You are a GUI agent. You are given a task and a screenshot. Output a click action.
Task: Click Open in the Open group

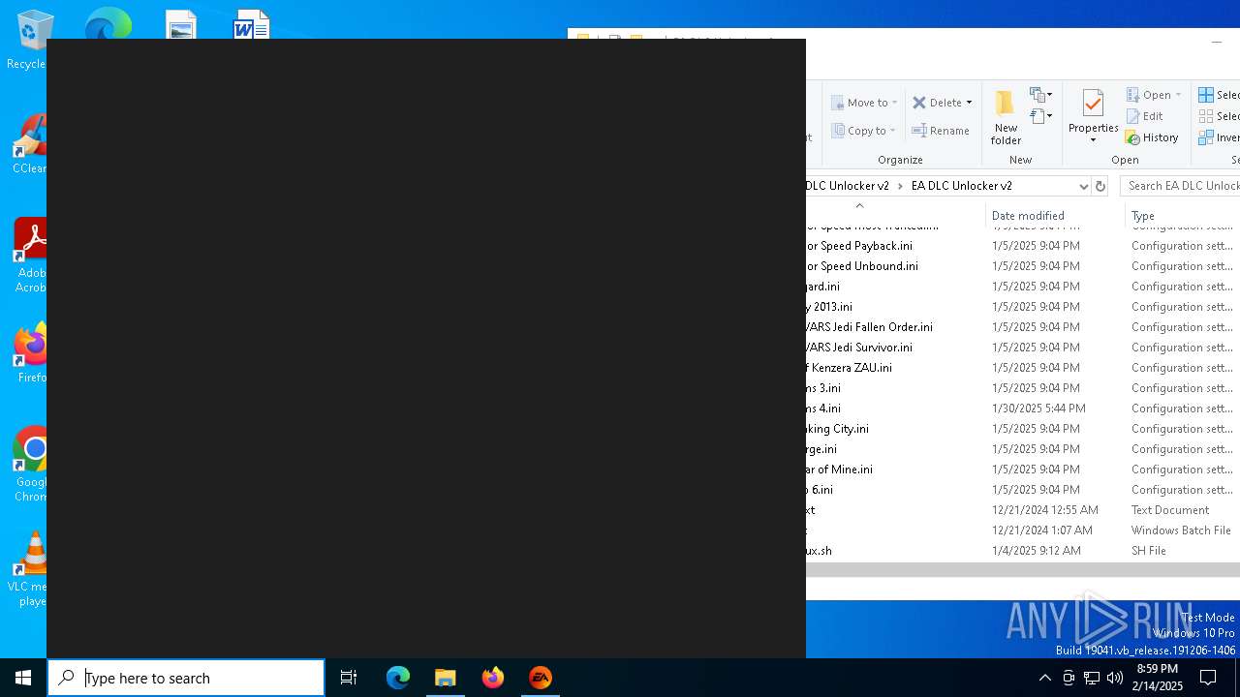(x=1154, y=95)
